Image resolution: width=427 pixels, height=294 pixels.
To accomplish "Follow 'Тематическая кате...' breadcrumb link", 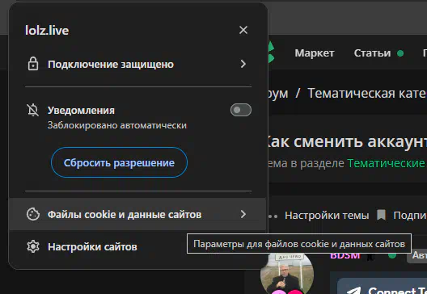I will pyautogui.click(x=367, y=93).
